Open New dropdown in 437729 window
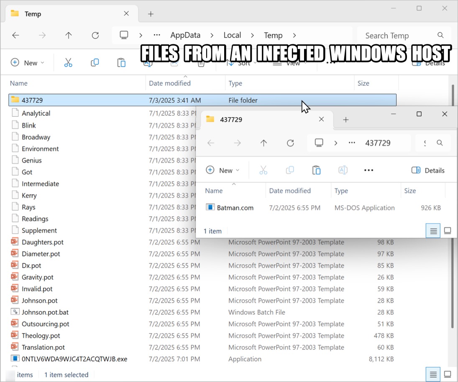Screen dimensions: 458x382 pyautogui.click(x=223, y=170)
